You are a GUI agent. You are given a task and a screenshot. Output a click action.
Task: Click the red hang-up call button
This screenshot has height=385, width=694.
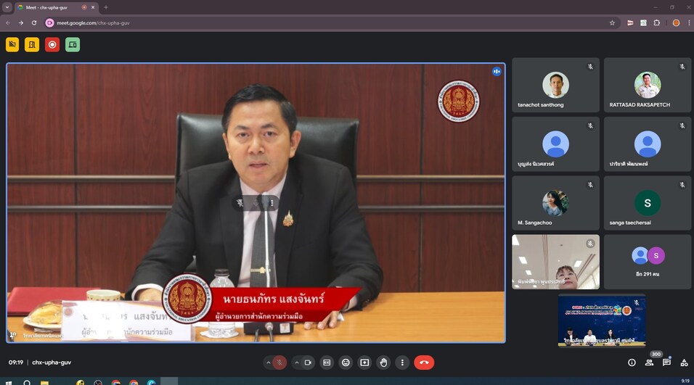pyautogui.click(x=425, y=363)
